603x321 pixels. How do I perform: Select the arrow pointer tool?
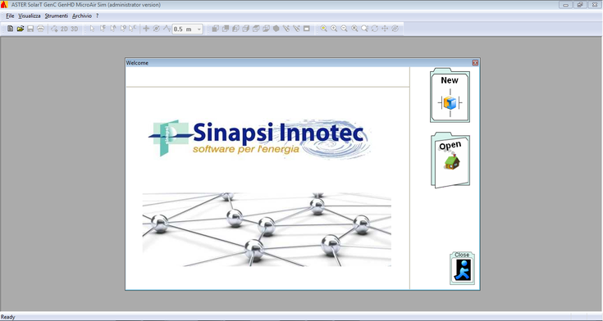tap(92, 29)
